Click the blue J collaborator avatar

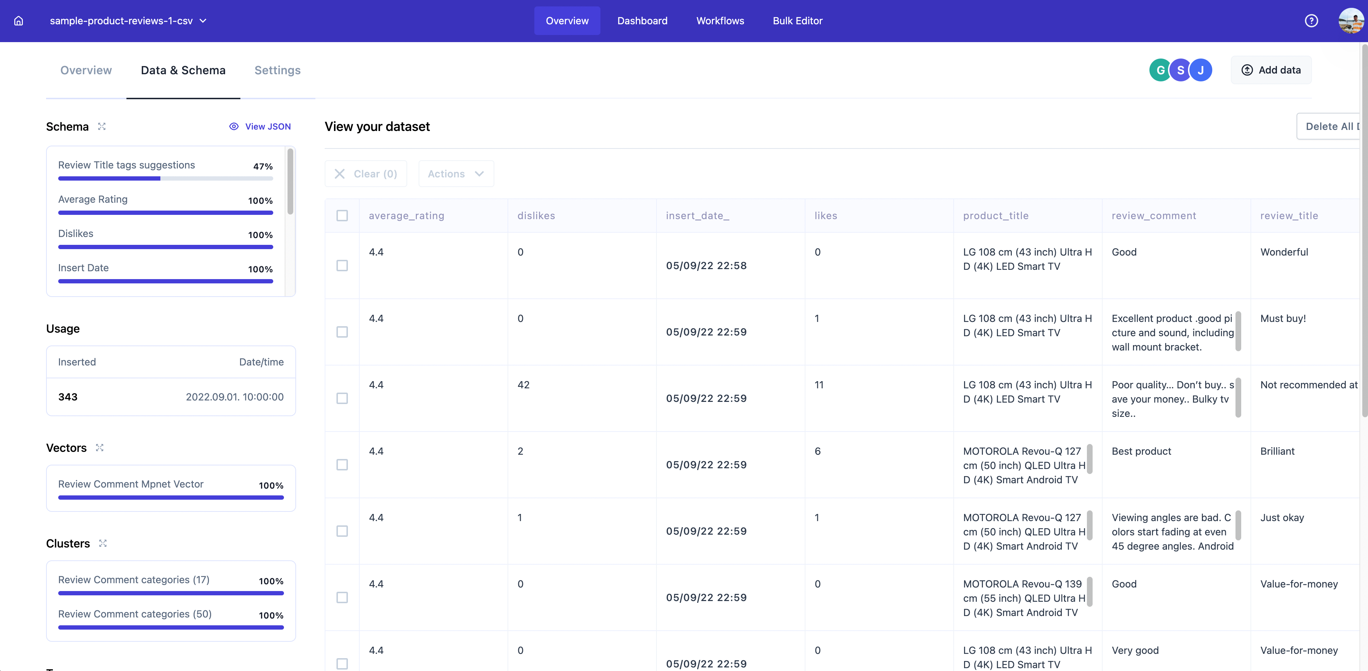click(x=1200, y=70)
